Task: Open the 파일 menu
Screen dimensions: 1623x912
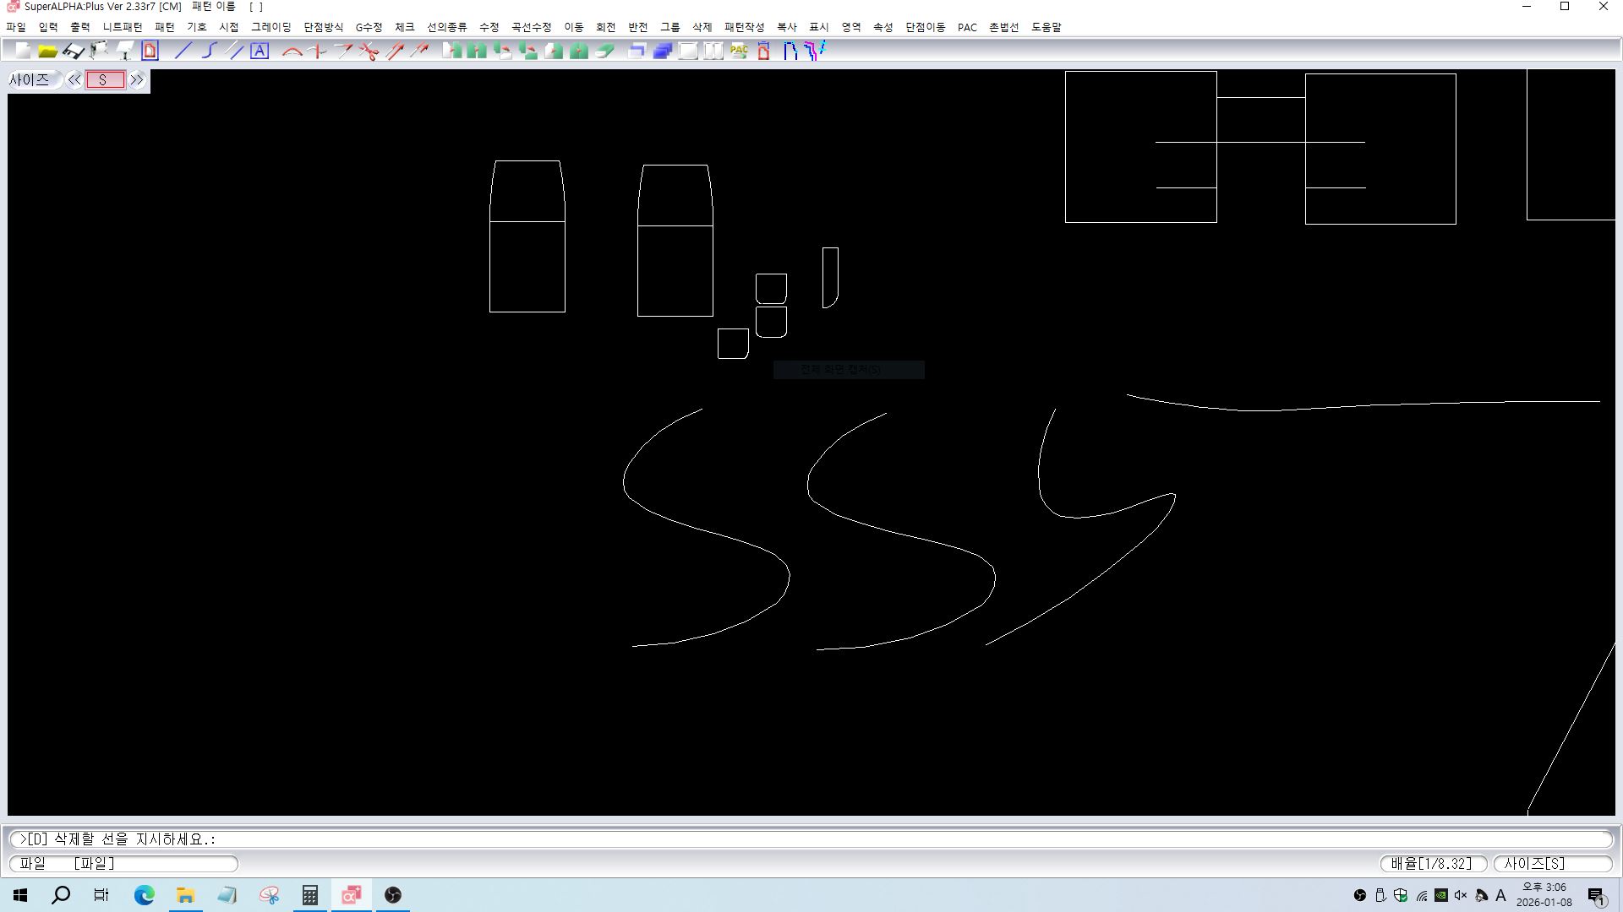Action: [x=16, y=27]
